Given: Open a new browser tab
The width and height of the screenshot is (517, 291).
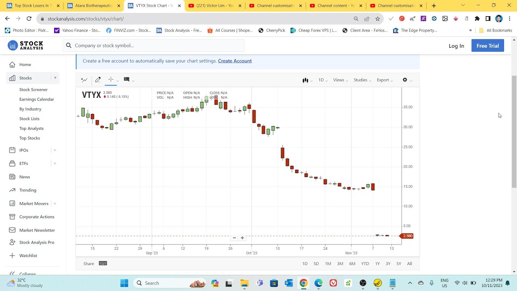Looking at the screenshot, I should pos(433,6).
